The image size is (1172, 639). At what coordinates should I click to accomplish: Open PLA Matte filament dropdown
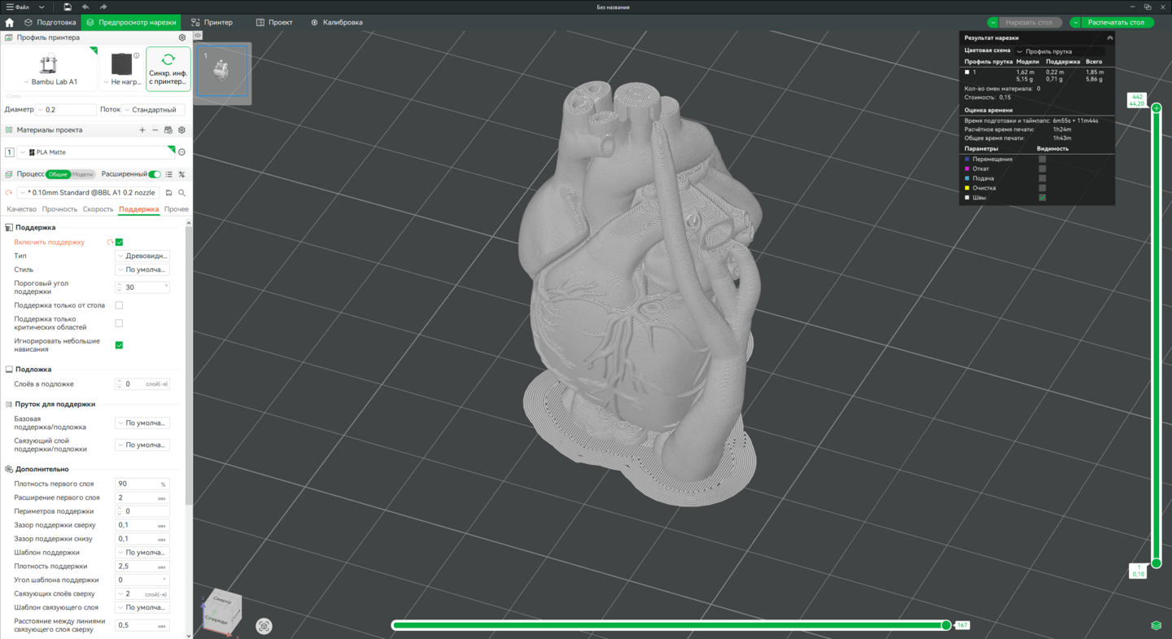[x=95, y=152]
